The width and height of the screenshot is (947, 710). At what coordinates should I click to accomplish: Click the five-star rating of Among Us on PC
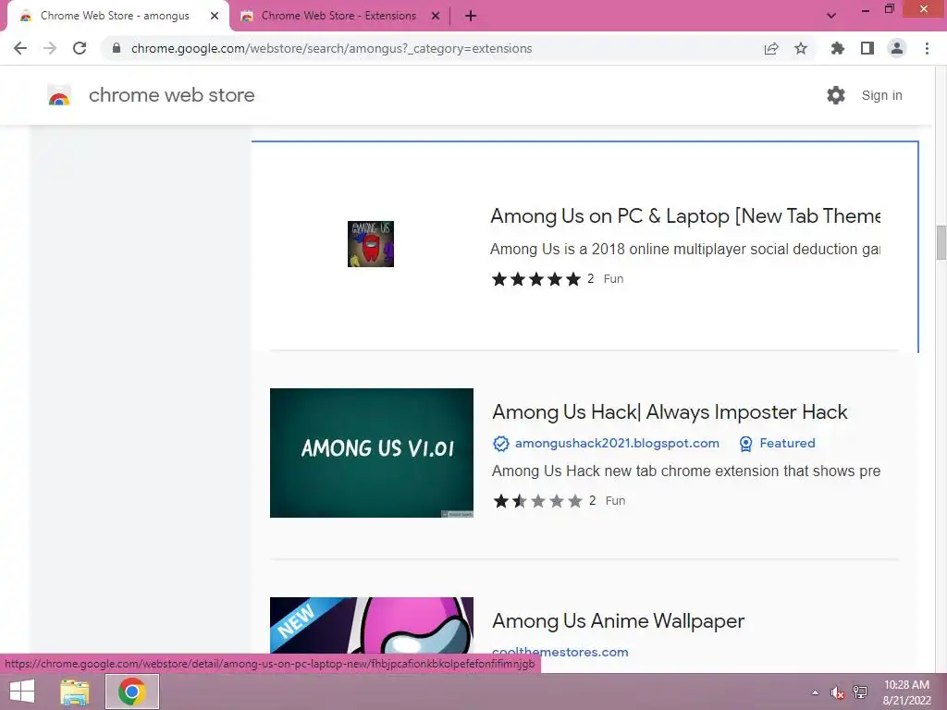click(535, 279)
